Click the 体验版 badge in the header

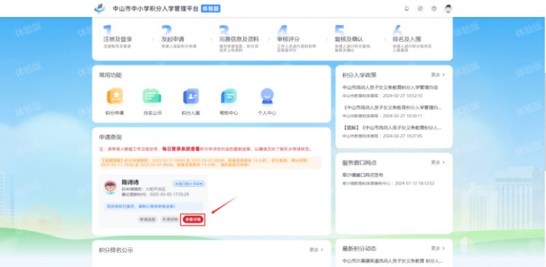tap(211, 9)
